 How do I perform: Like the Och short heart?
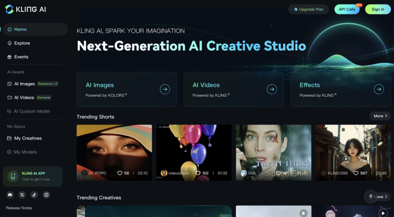tap(278, 173)
